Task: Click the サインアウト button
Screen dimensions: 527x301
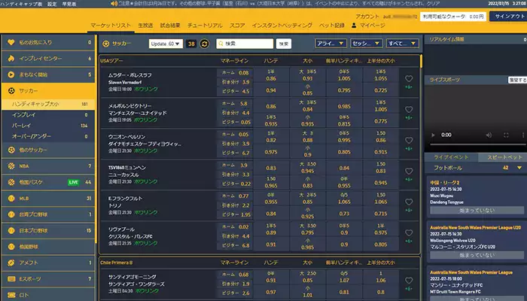Action: [509, 16]
